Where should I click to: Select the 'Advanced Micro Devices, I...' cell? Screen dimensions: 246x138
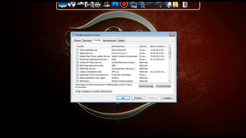(124, 69)
